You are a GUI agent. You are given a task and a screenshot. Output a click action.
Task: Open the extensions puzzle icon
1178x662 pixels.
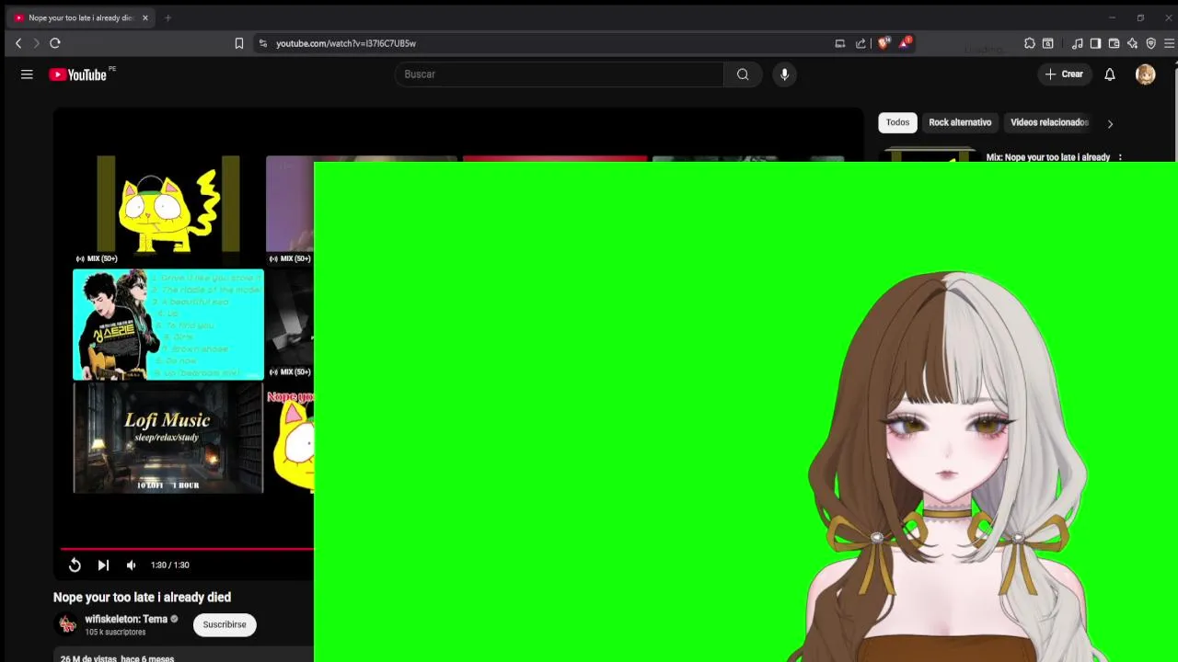[x=1030, y=43]
